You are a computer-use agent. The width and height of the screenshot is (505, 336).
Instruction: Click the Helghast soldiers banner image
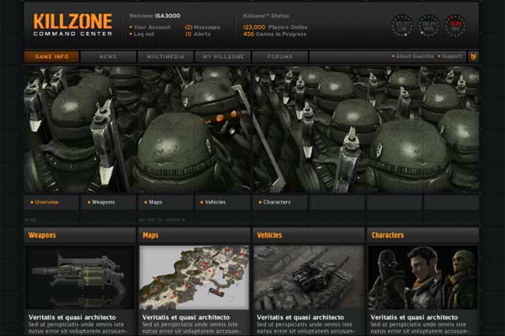click(251, 129)
